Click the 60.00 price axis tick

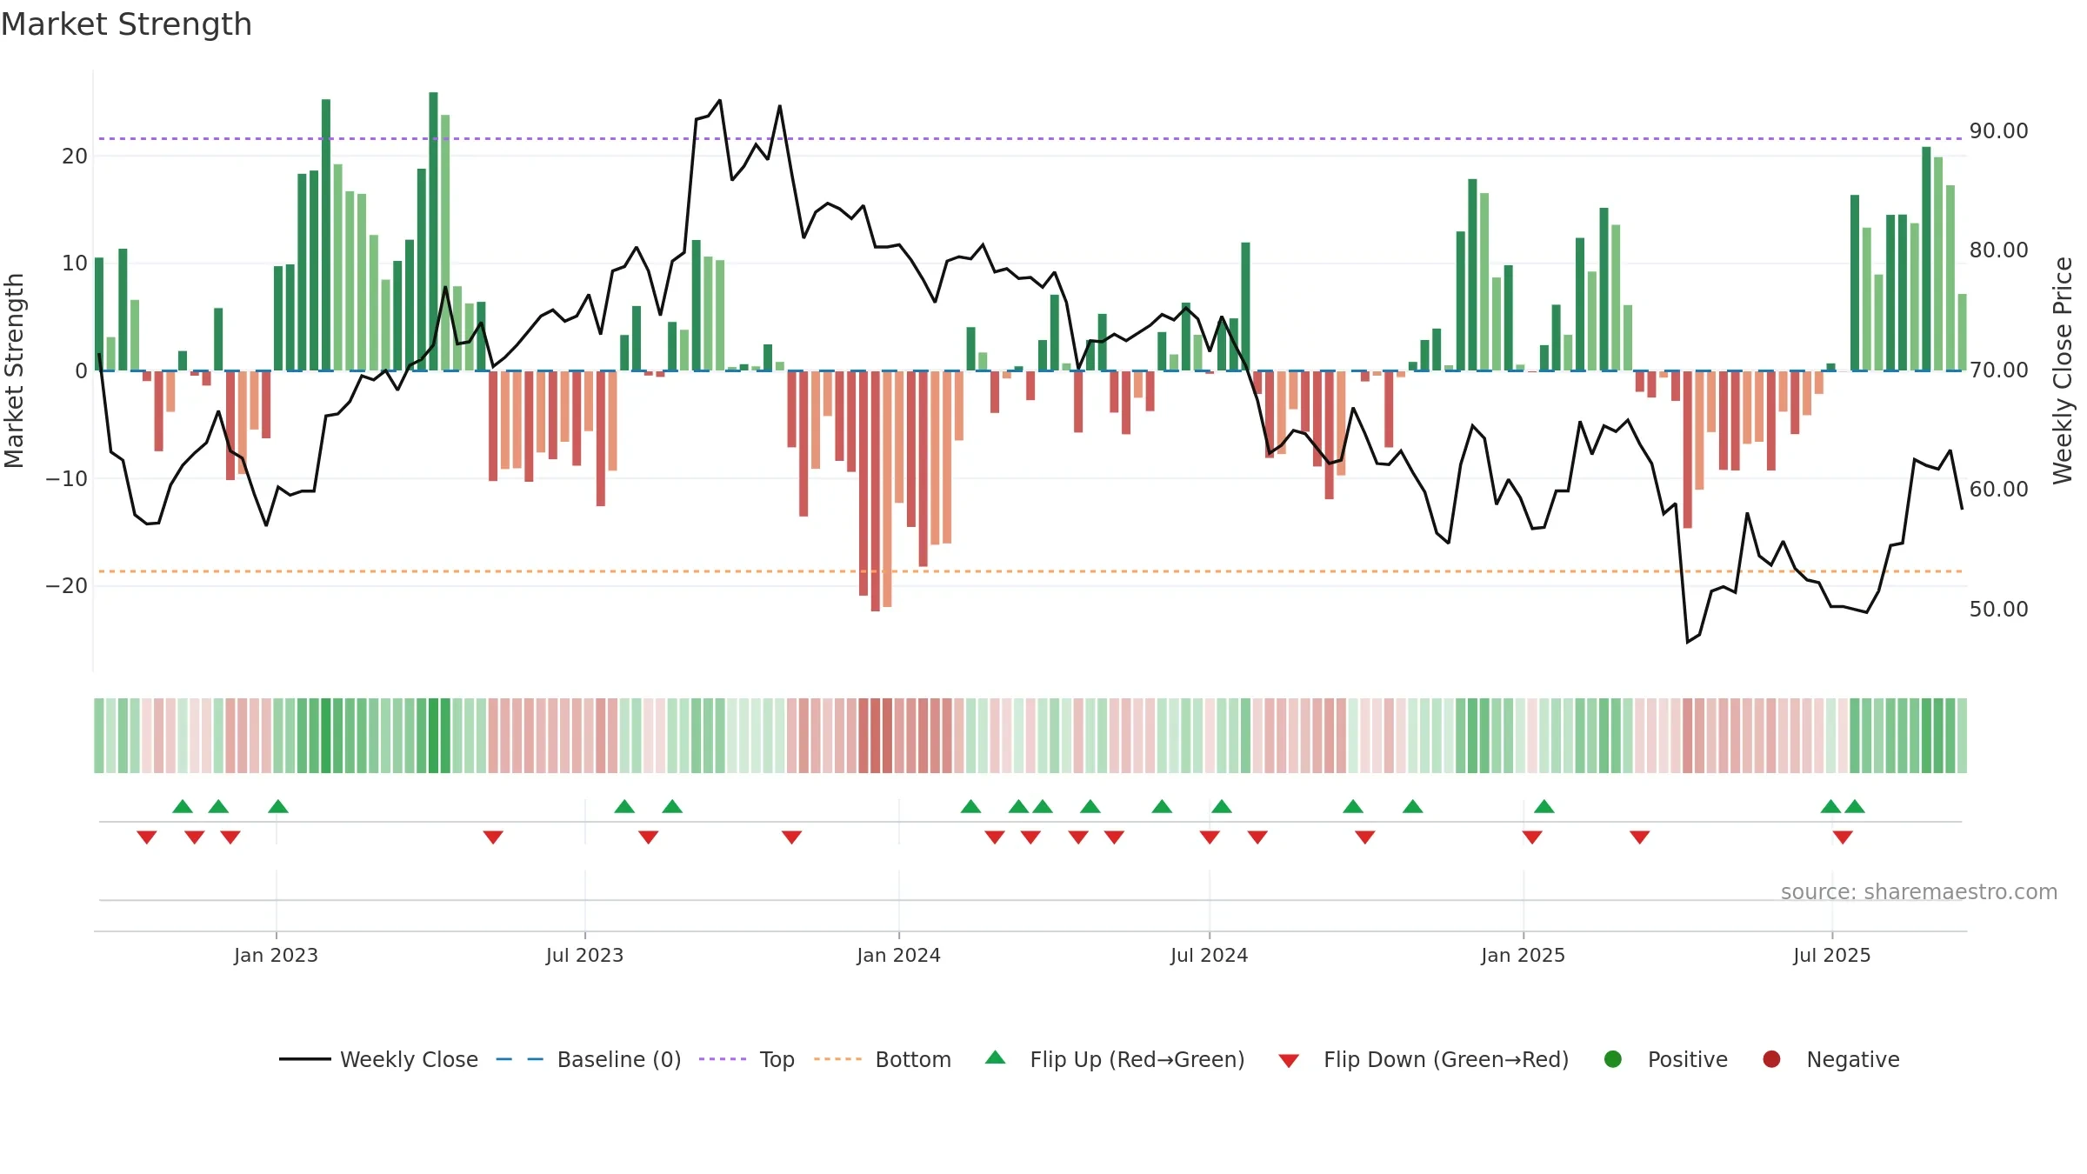1999,490
